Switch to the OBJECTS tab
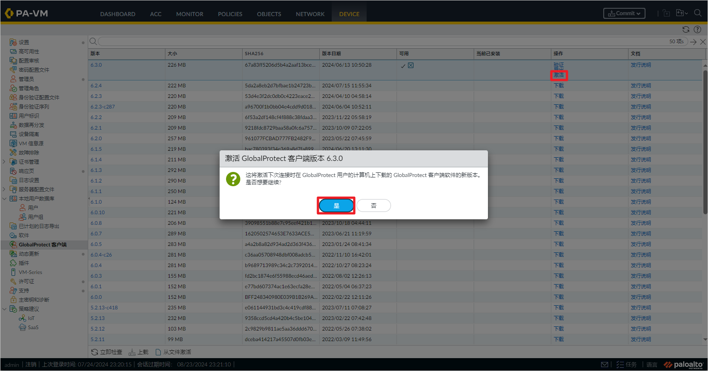Viewport: 708px width, 371px height. click(269, 14)
